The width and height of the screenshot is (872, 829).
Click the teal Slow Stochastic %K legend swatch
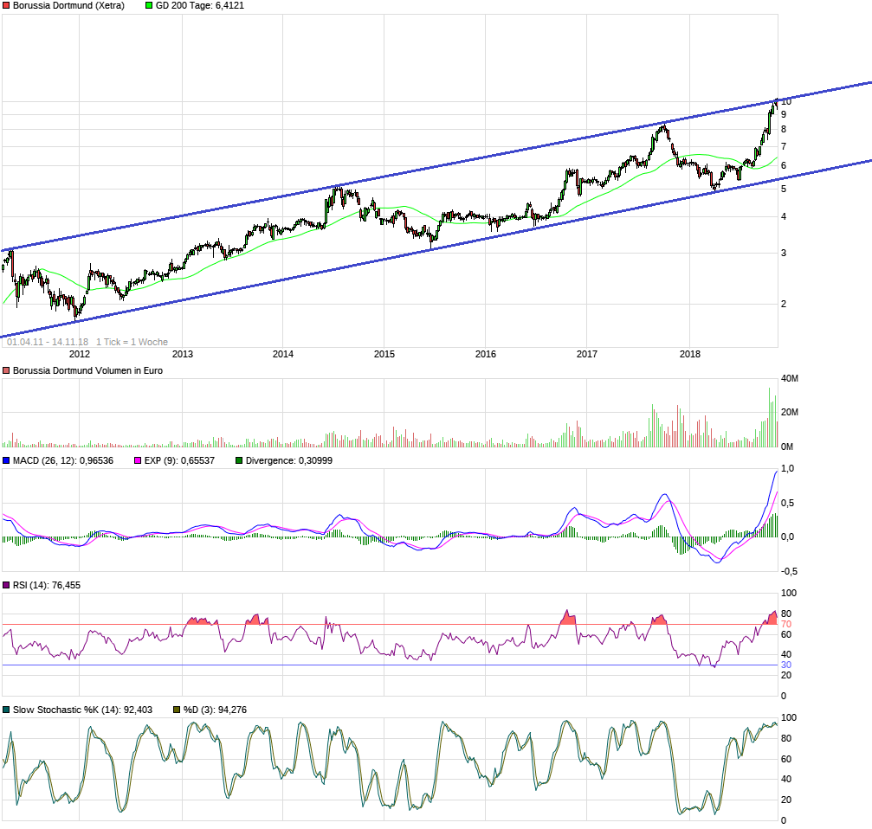coord(6,710)
